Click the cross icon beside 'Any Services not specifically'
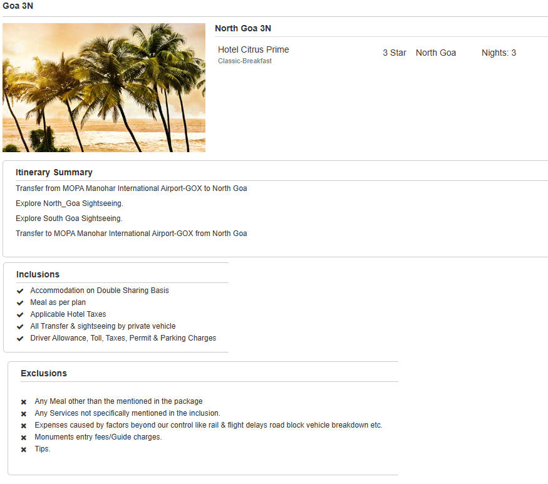This screenshot has height=484, width=548. click(x=24, y=414)
